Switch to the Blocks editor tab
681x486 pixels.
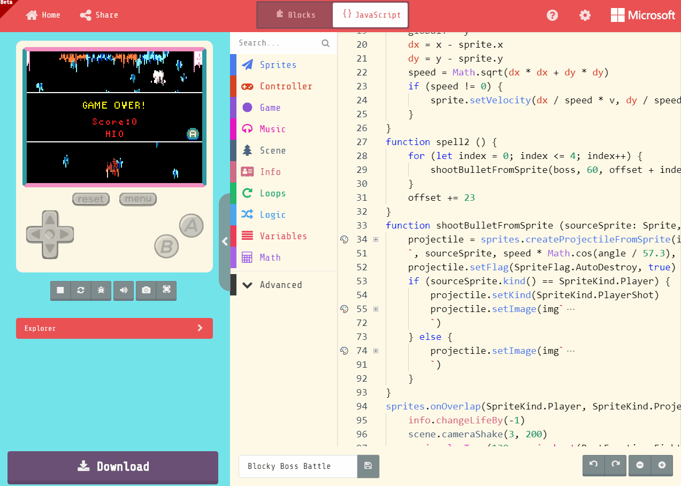click(x=295, y=15)
